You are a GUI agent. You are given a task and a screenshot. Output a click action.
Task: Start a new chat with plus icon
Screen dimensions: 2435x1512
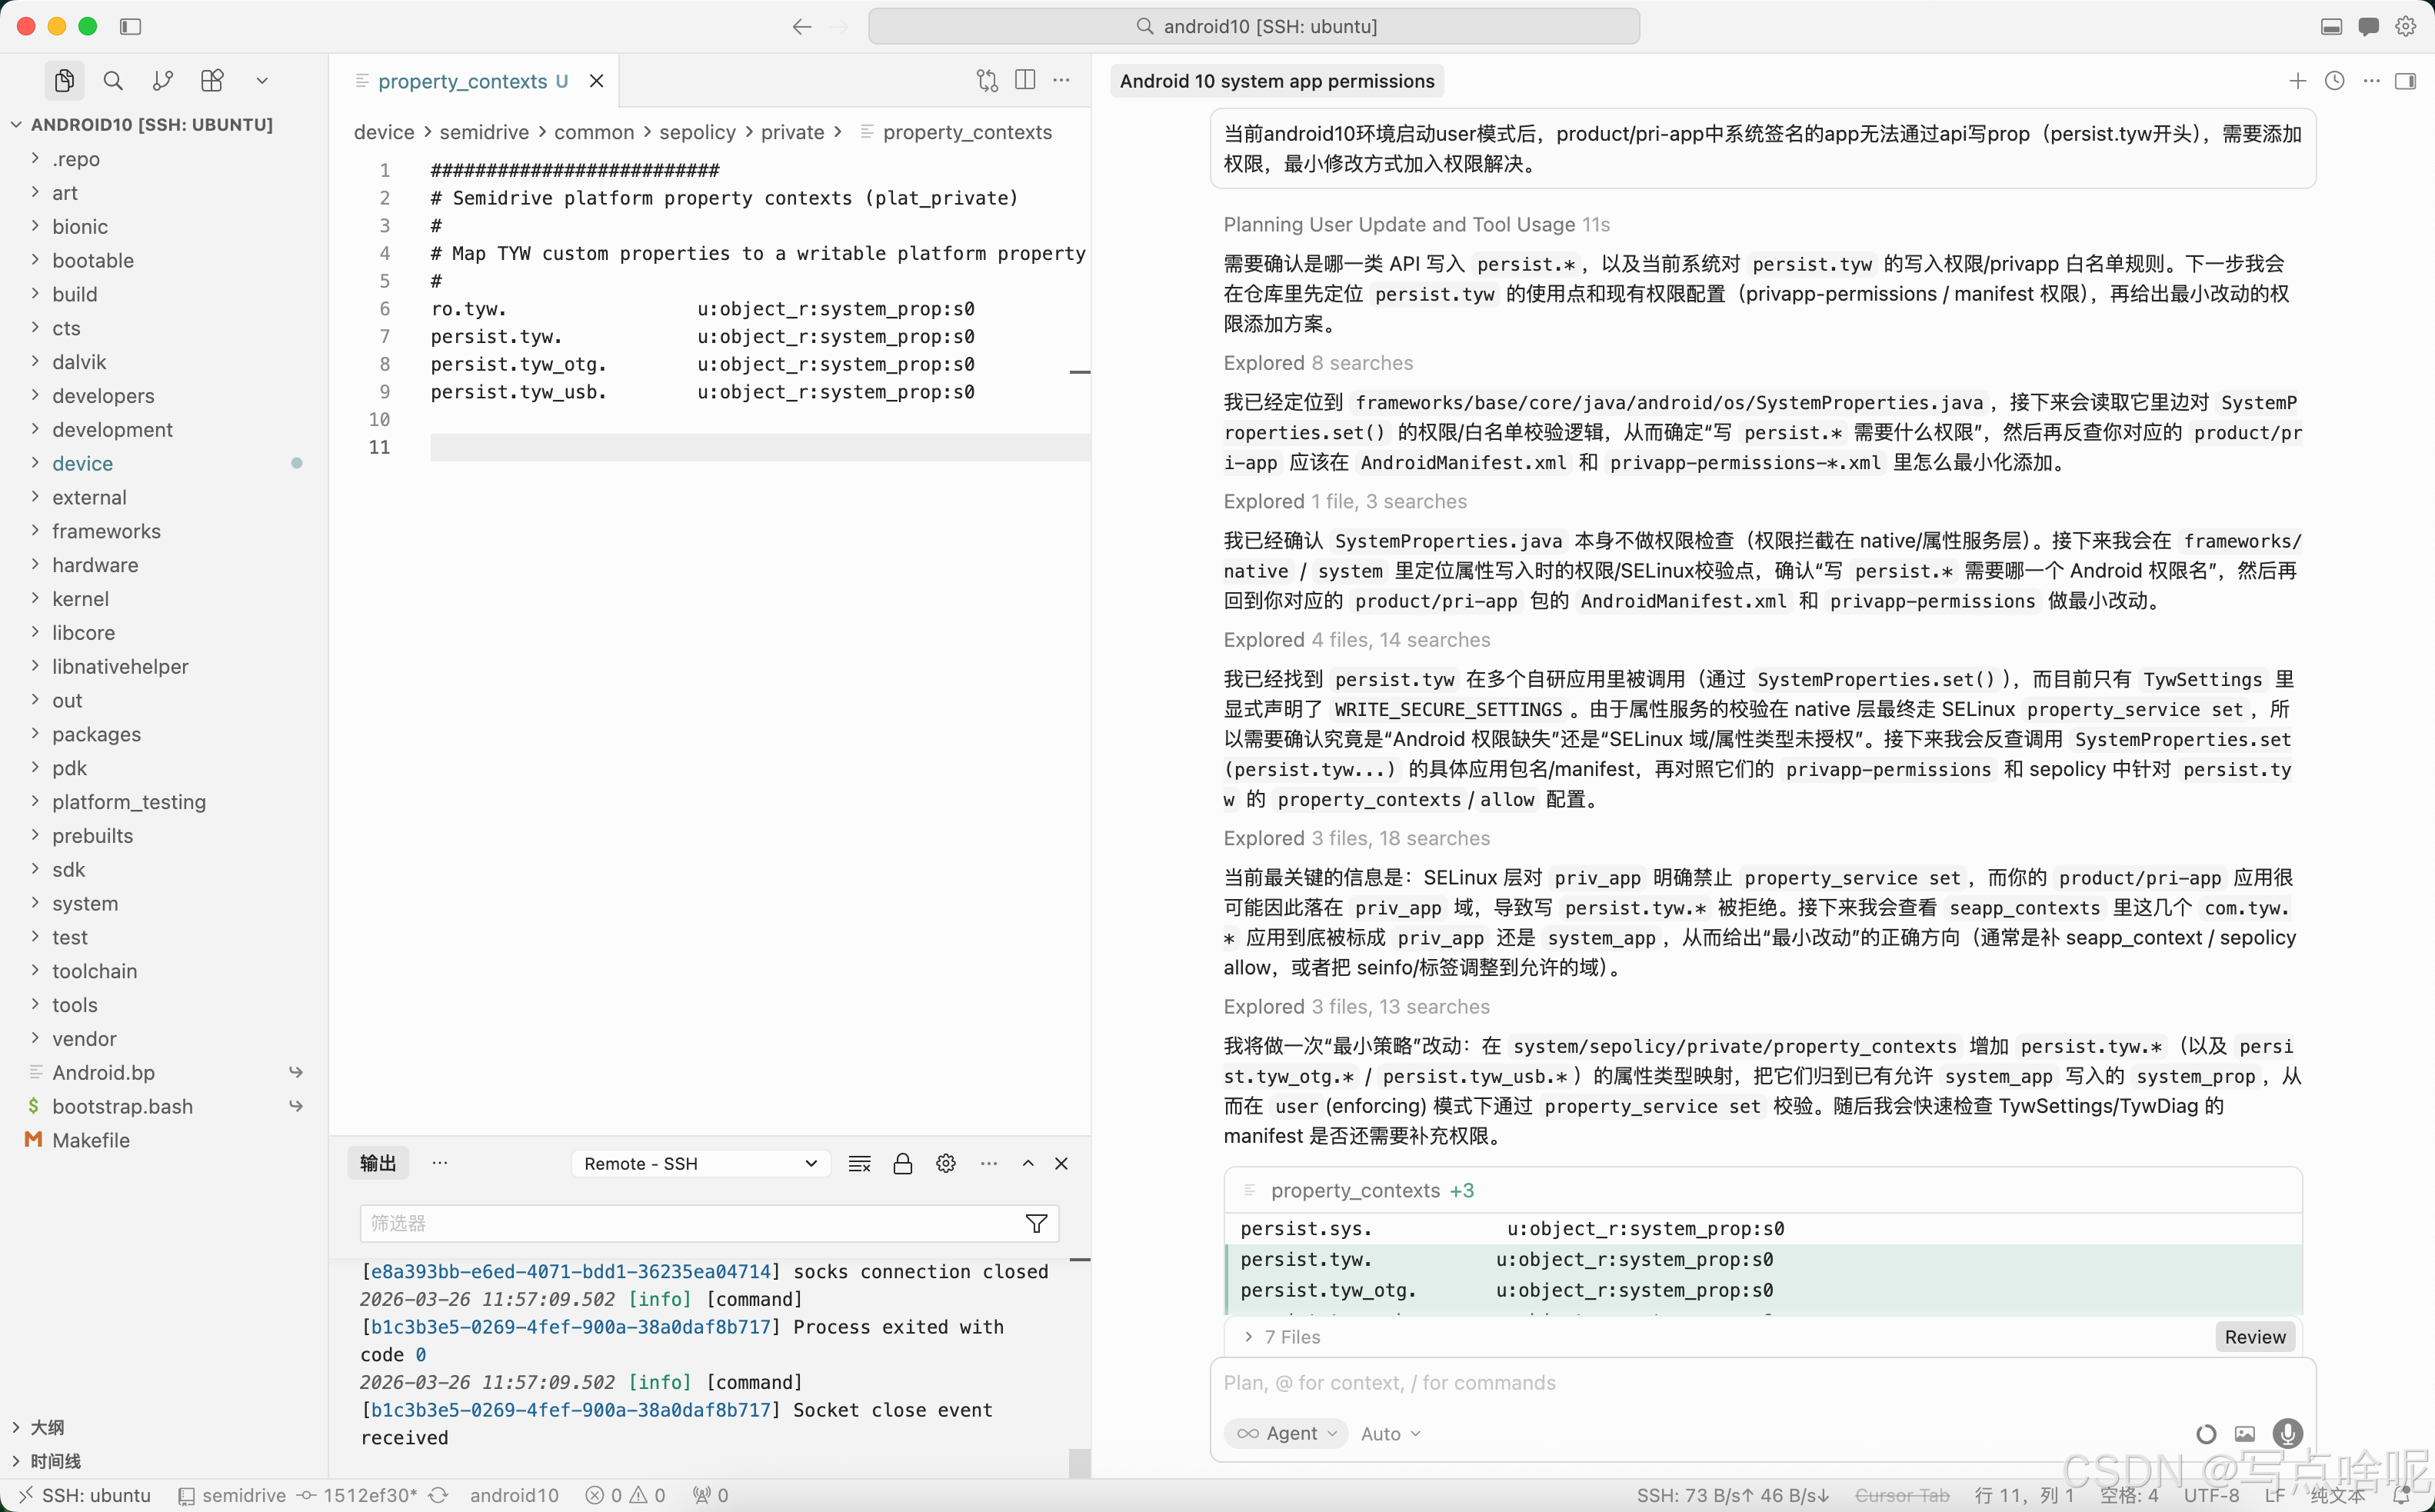point(2297,81)
